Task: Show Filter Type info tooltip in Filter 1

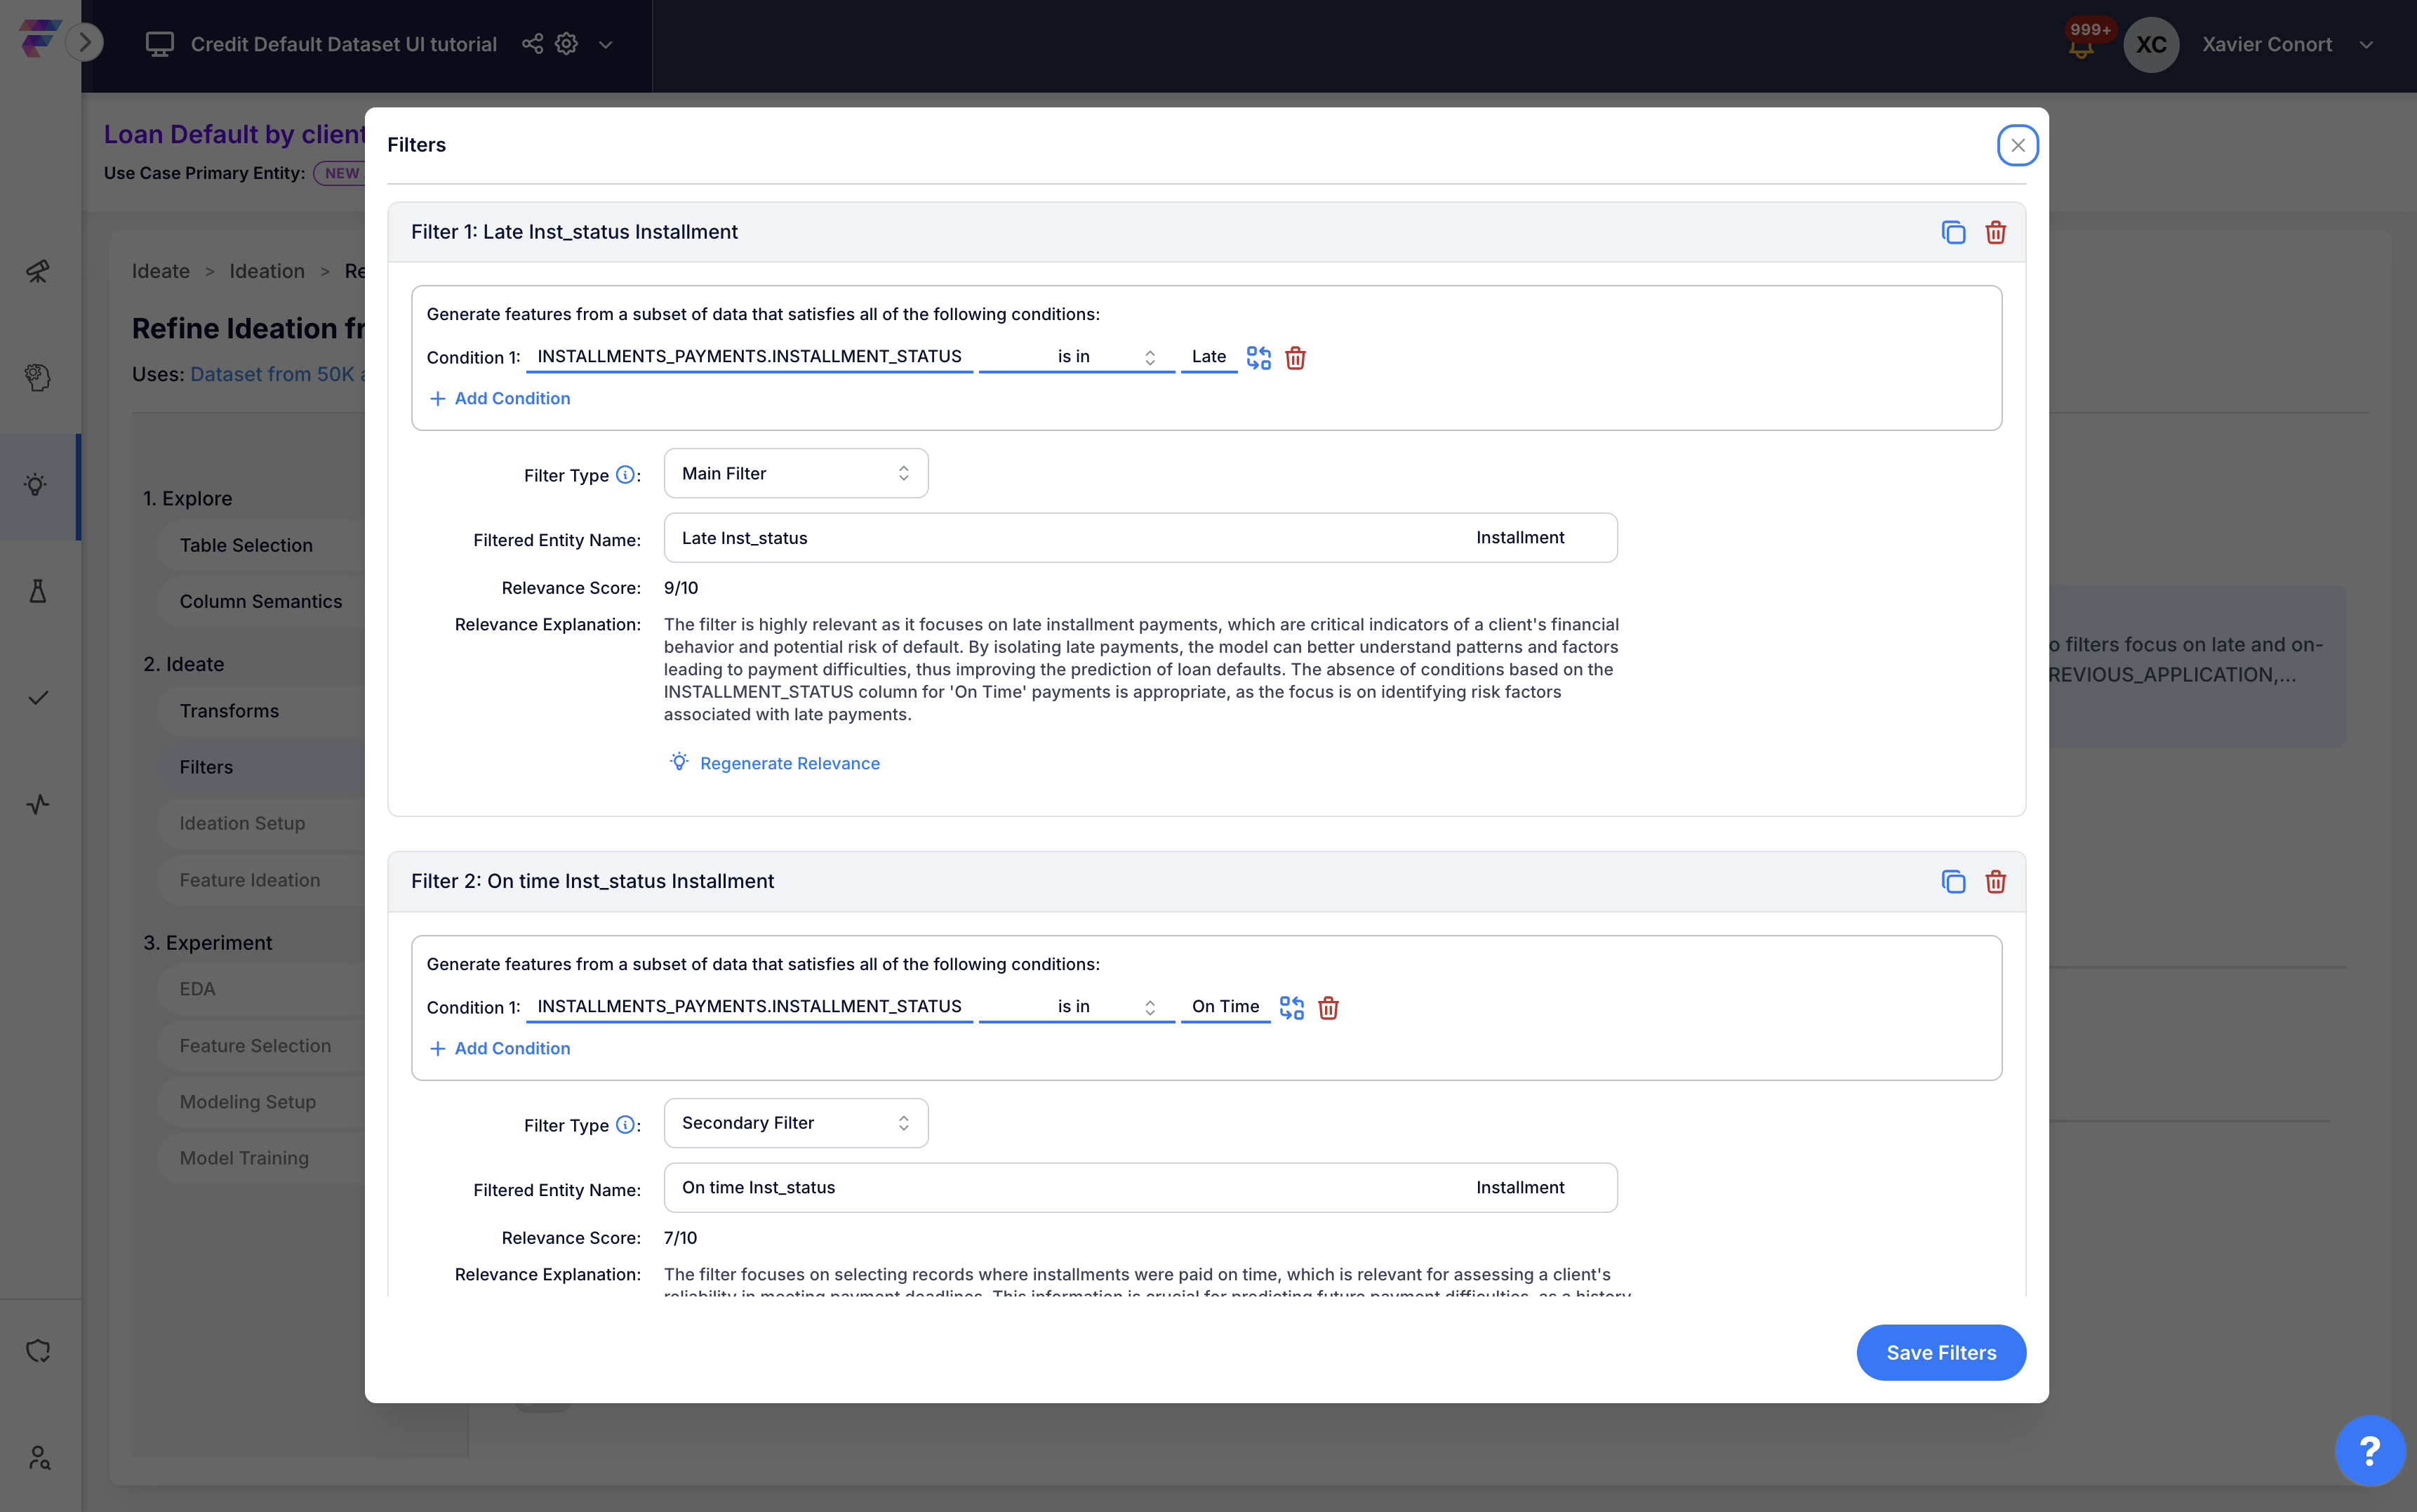Action: tap(625, 475)
